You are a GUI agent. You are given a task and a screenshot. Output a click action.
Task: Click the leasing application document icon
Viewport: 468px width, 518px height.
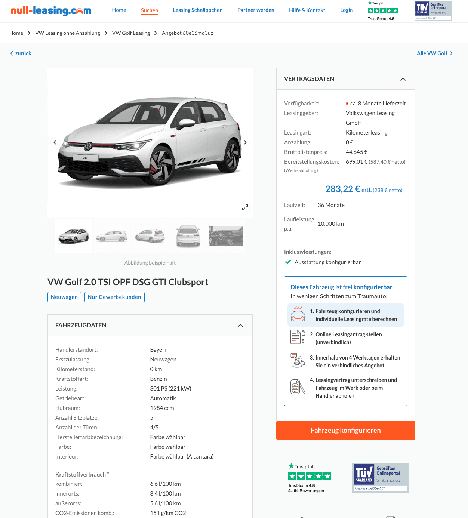[298, 337]
